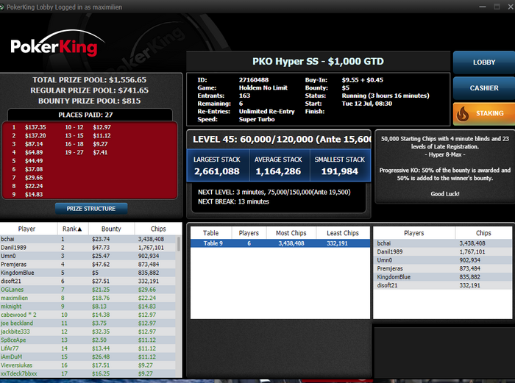This screenshot has height=383, width=515.
Task: Click tournament ID 27160488
Action: (x=254, y=79)
